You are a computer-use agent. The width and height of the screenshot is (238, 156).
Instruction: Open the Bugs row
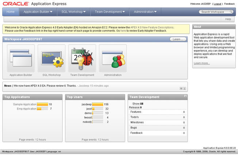157,128
